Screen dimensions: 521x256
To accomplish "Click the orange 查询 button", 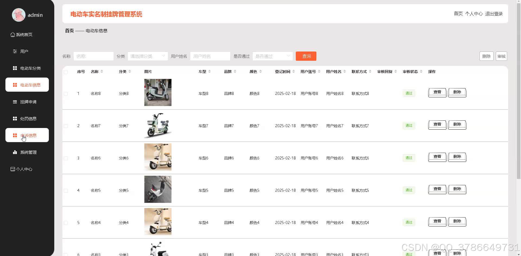I will point(306,56).
